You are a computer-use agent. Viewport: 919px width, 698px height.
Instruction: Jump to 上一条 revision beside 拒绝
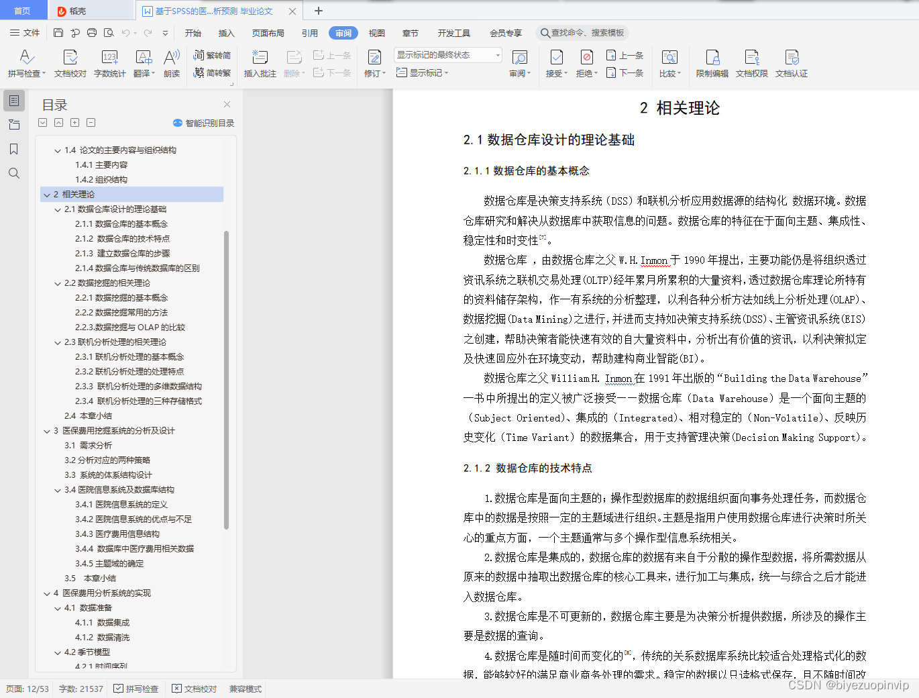pyautogui.click(x=625, y=56)
